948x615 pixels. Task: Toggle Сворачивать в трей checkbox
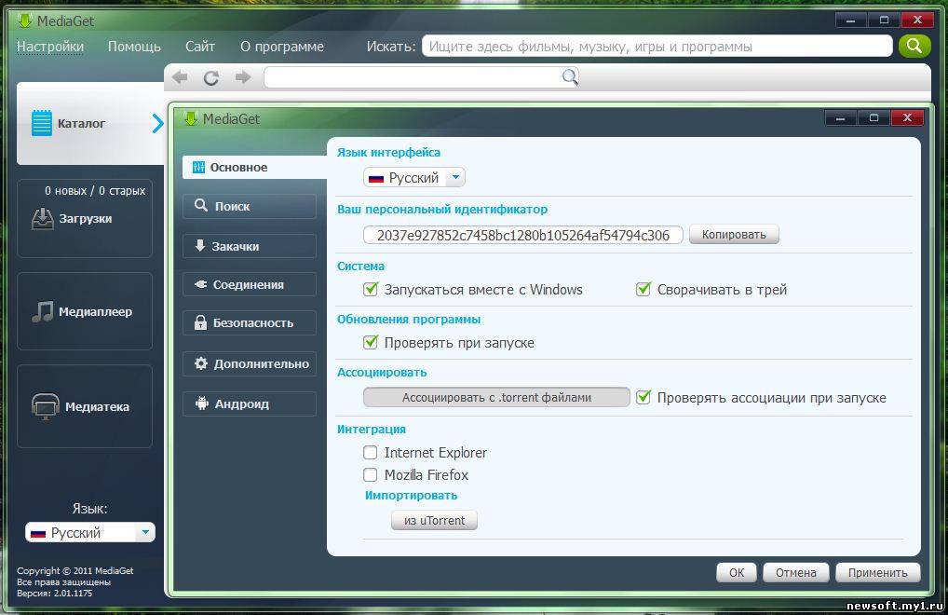point(643,289)
